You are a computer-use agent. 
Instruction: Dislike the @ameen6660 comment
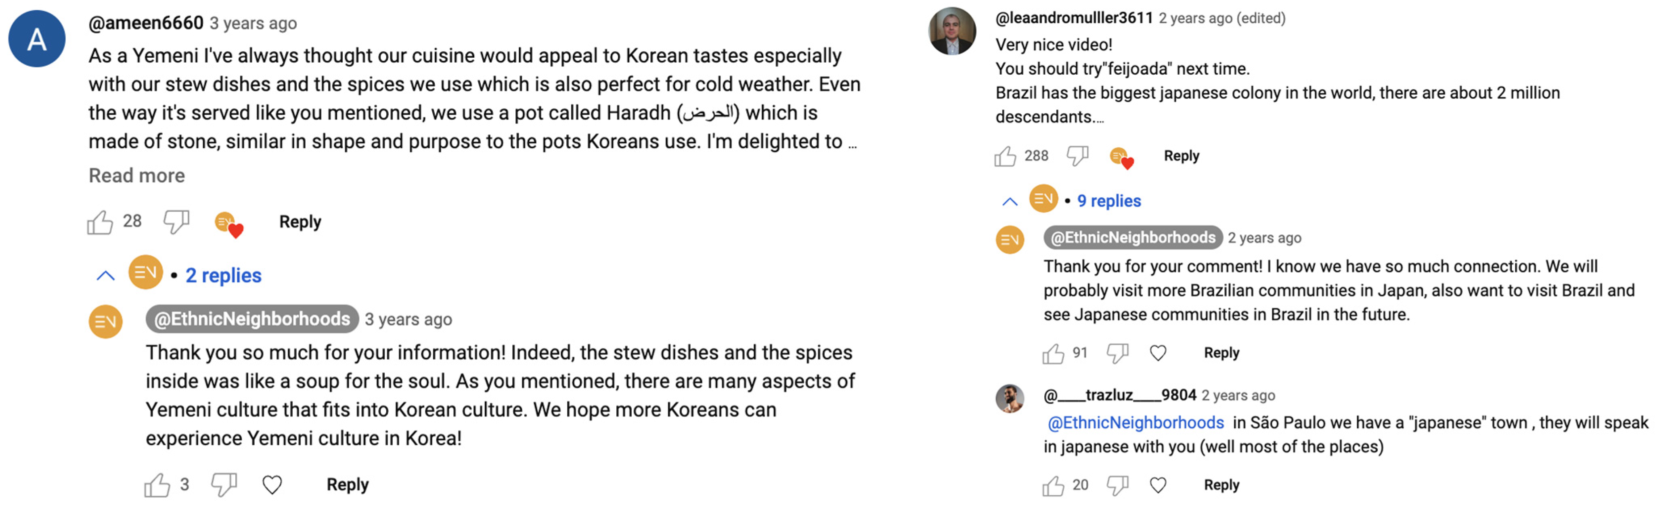click(x=176, y=222)
